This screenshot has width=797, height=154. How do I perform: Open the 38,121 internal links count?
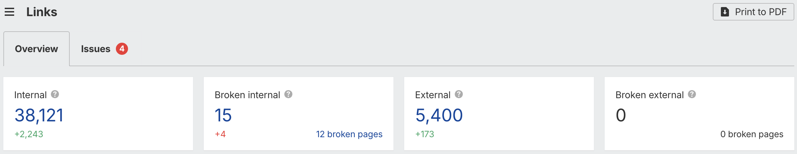click(39, 115)
